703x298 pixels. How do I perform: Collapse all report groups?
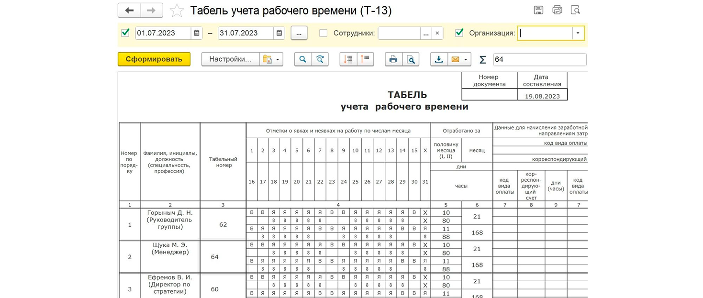pos(365,59)
